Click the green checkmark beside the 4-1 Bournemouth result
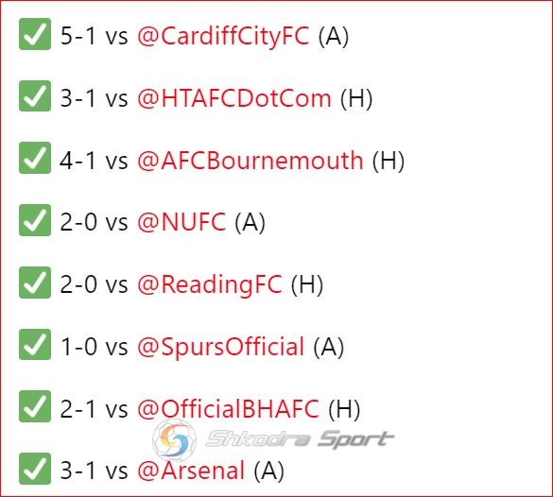Image resolution: width=553 pixels, height=497 pixels. point(35,158)
